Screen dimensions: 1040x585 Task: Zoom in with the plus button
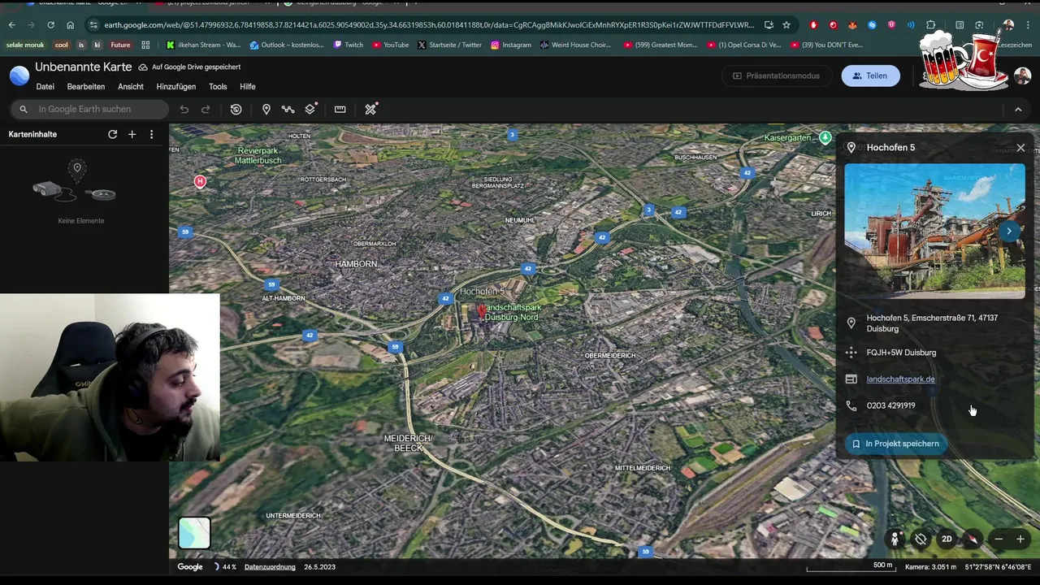click(1020, 539)
